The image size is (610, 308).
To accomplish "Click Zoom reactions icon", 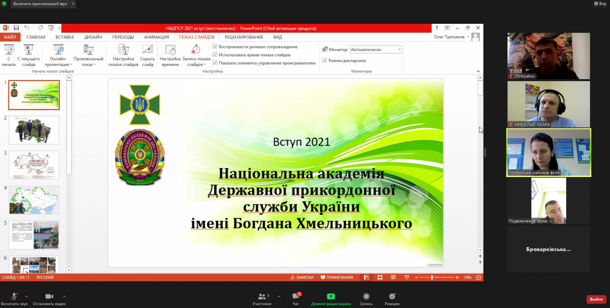I will pos(392,297).
